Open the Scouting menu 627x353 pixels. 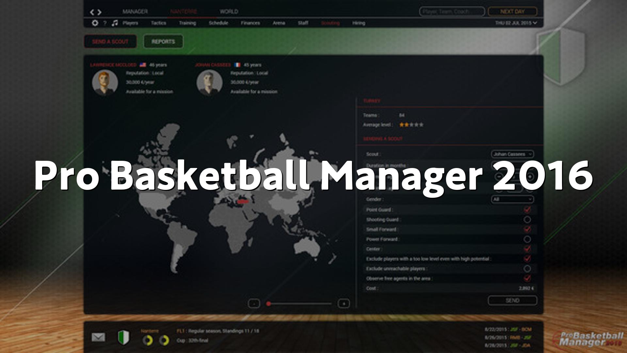click(330, 23)
